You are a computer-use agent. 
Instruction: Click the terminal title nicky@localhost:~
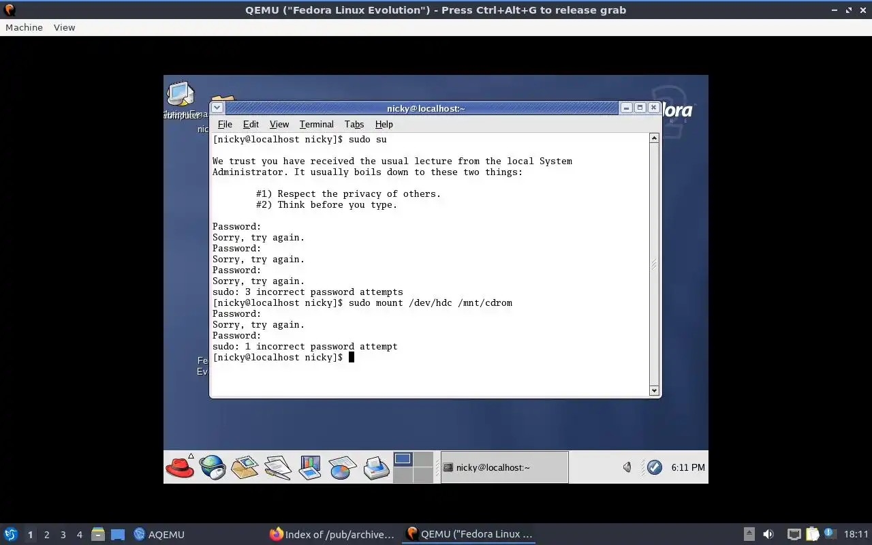(x=426, y=108)
